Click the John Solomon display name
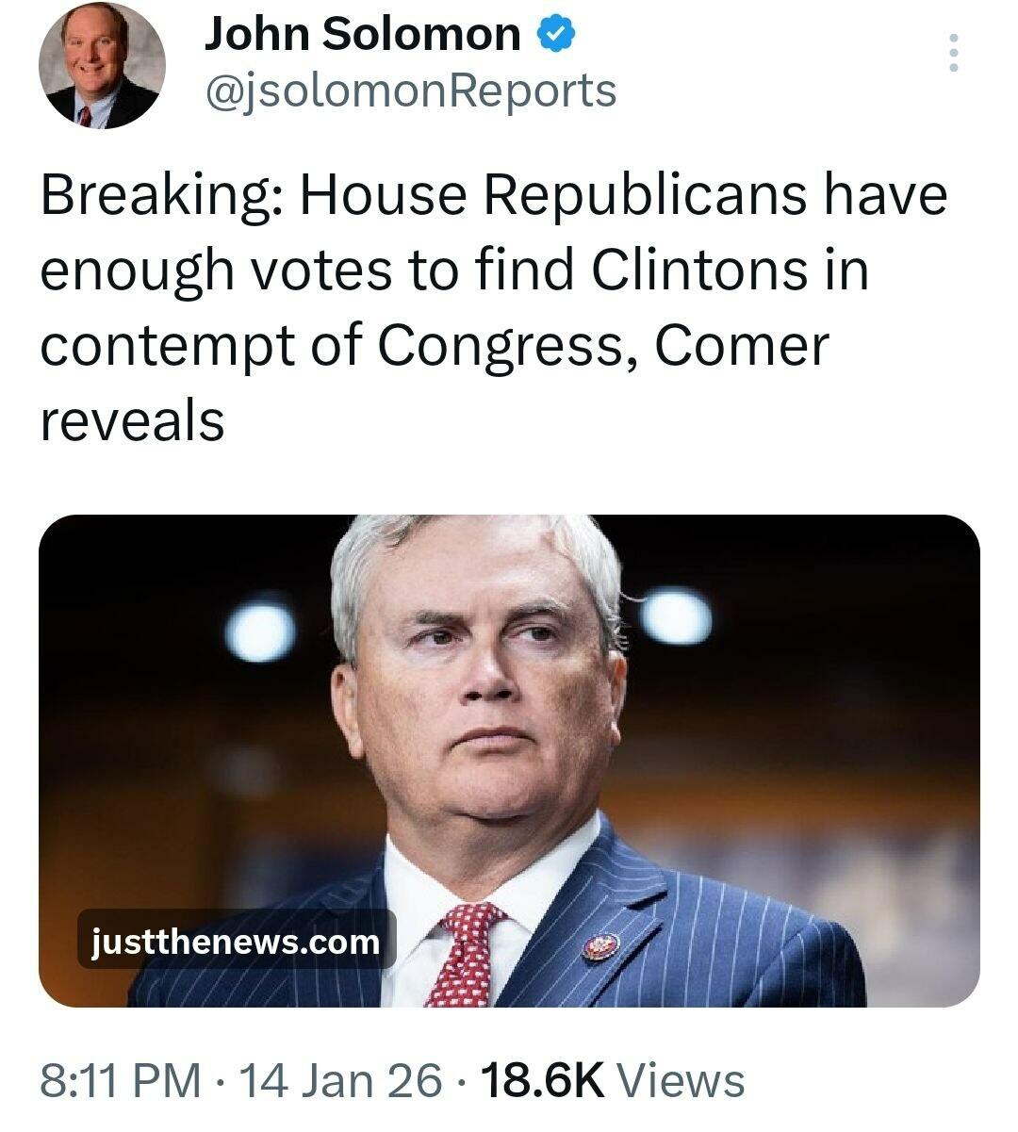This screenshot has width=1018, height=1132. point(362,35)
